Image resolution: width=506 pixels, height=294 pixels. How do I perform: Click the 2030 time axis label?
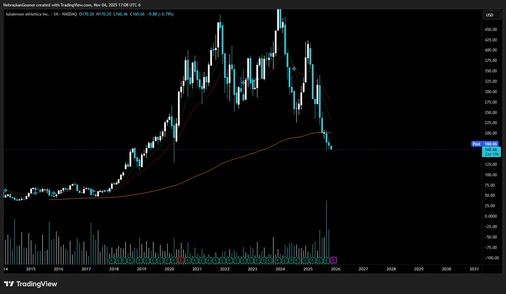point(446,269)
